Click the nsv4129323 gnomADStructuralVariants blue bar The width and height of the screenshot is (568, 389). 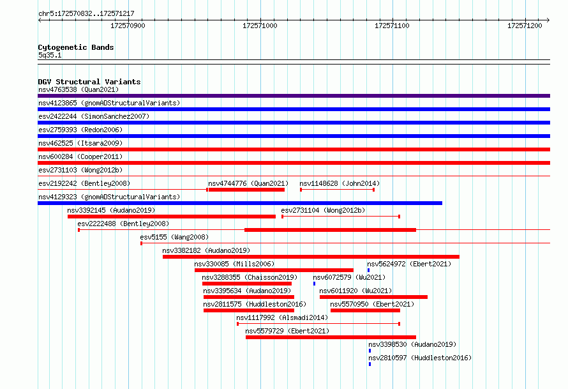pyautogui.click(x=240, y=203)
